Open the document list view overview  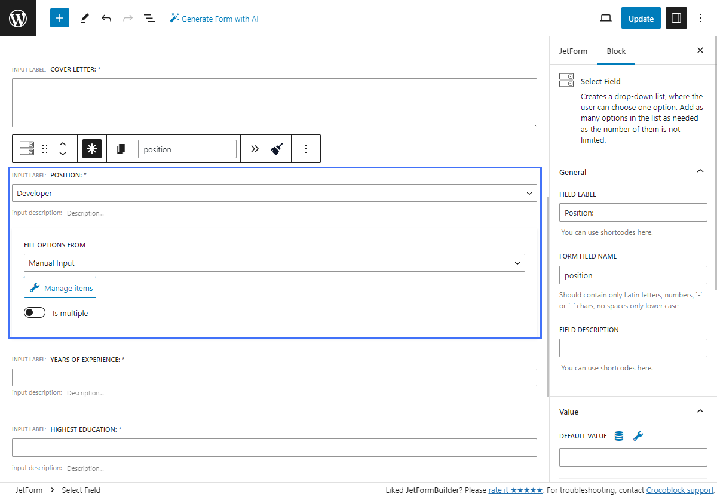pos(149,18)
